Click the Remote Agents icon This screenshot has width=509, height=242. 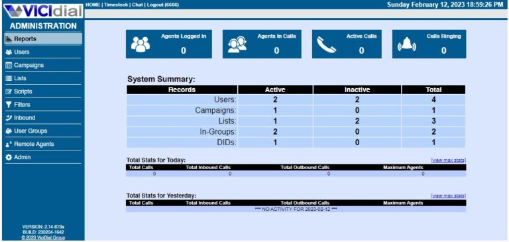click(9, 145)
